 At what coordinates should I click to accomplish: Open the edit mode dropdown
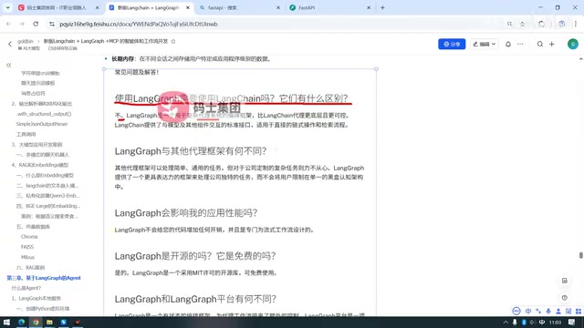click(x=484, y=44)
